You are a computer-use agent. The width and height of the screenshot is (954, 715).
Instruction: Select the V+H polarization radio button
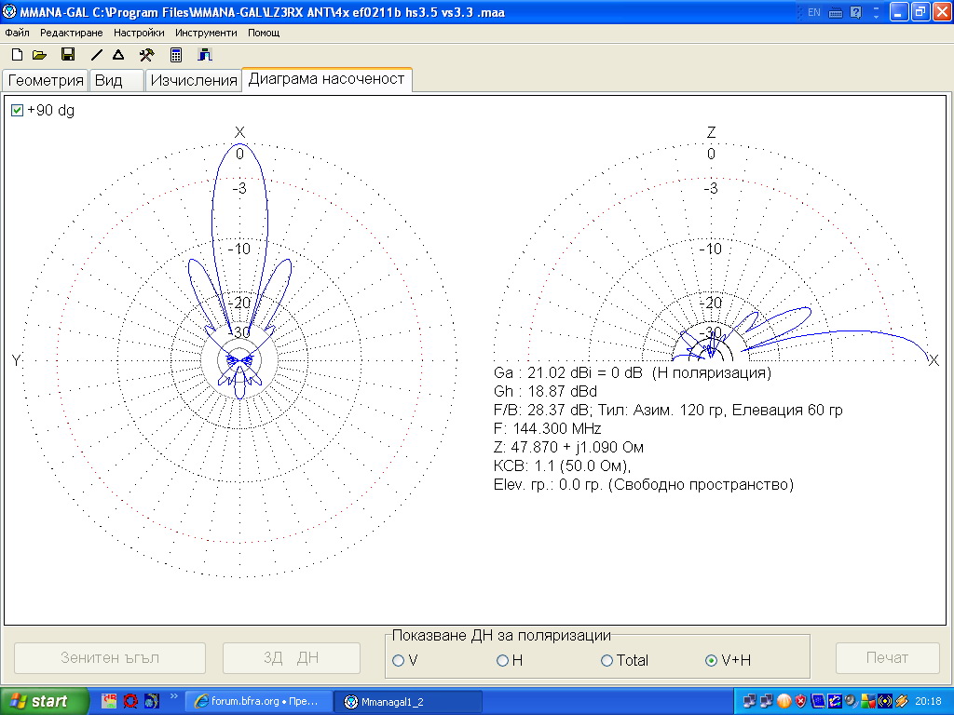(x=712, y=660)
